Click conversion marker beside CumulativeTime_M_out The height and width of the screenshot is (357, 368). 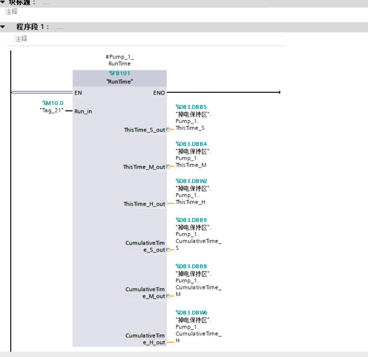[x=168, y=296]
